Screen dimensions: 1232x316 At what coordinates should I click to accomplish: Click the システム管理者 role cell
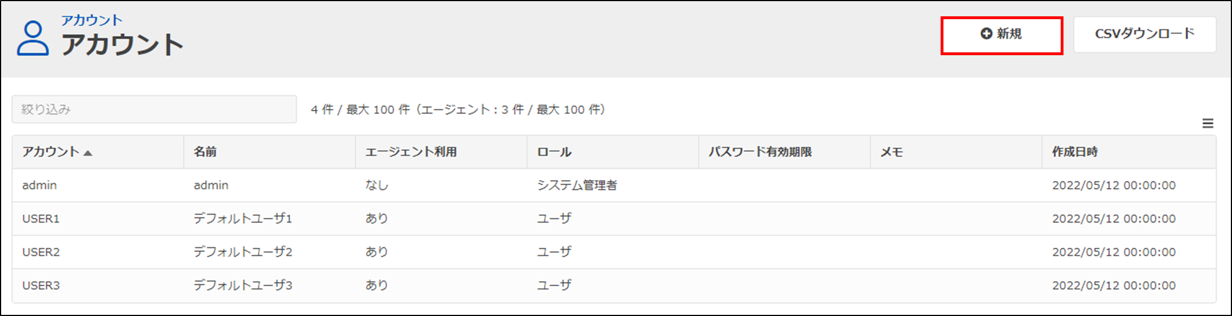(577, 185)
